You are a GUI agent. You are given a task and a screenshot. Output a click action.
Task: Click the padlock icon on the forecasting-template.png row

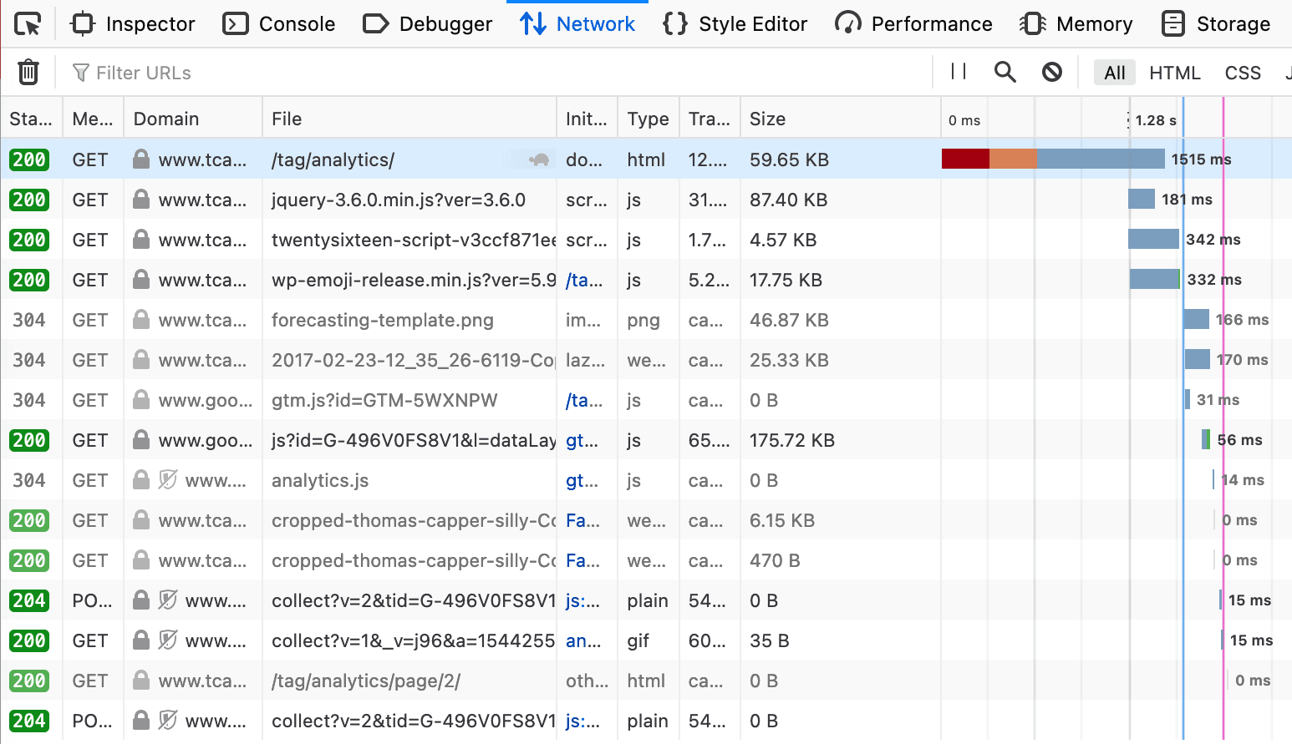point(140,320)
